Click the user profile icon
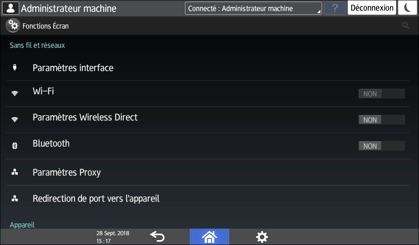419x245 pixels. (x=11, y=8)
